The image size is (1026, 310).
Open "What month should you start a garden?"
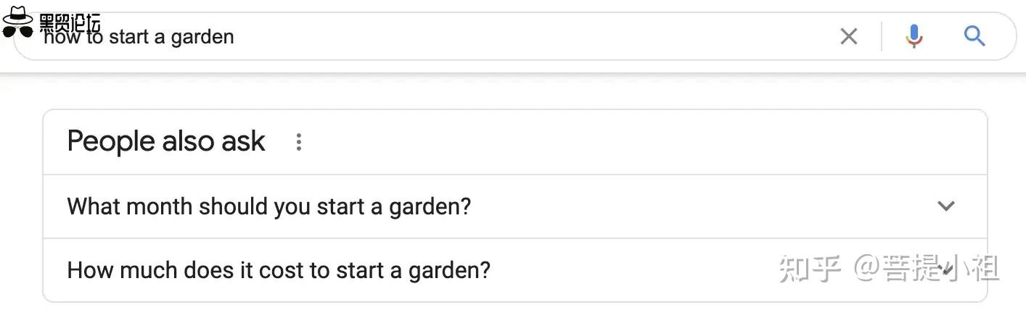[269, 206]
